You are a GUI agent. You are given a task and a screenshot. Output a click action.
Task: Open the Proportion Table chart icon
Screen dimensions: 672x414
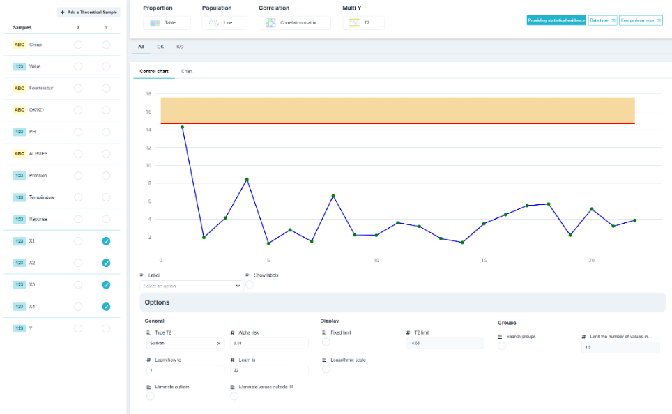coord(155,23)
